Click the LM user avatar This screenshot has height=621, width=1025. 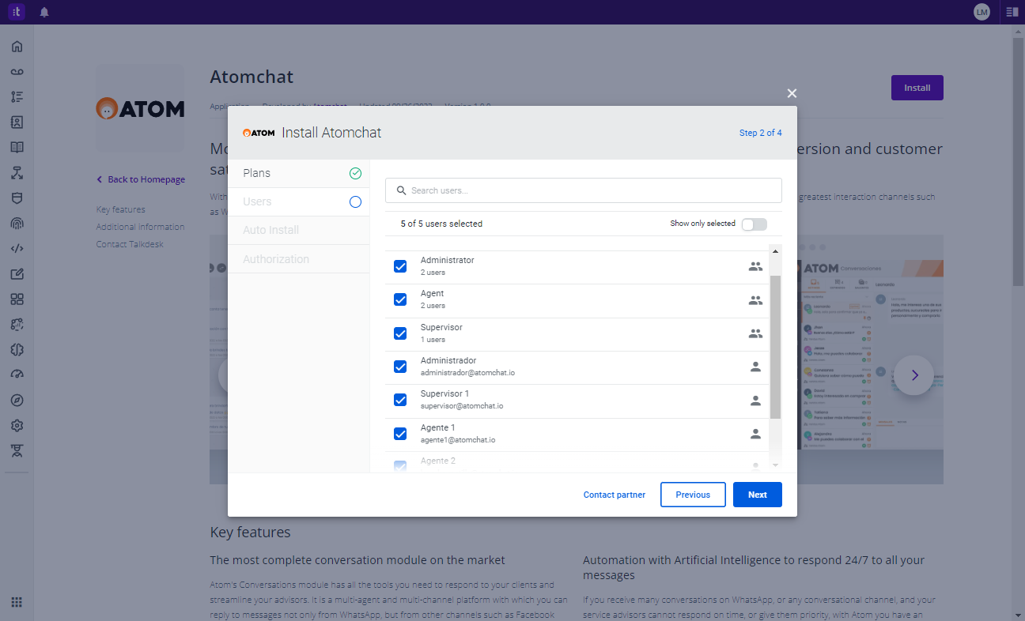tap(982, 12)
